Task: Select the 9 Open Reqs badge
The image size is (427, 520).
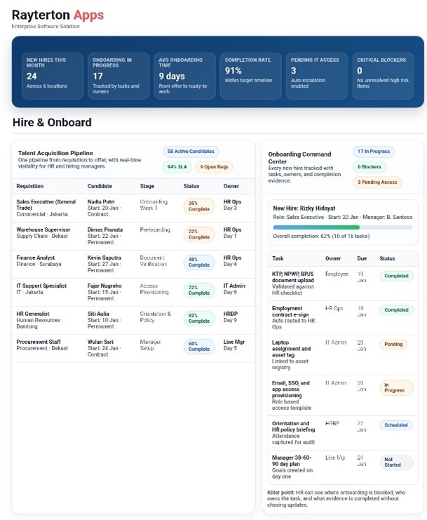Action: click(214, 167)
